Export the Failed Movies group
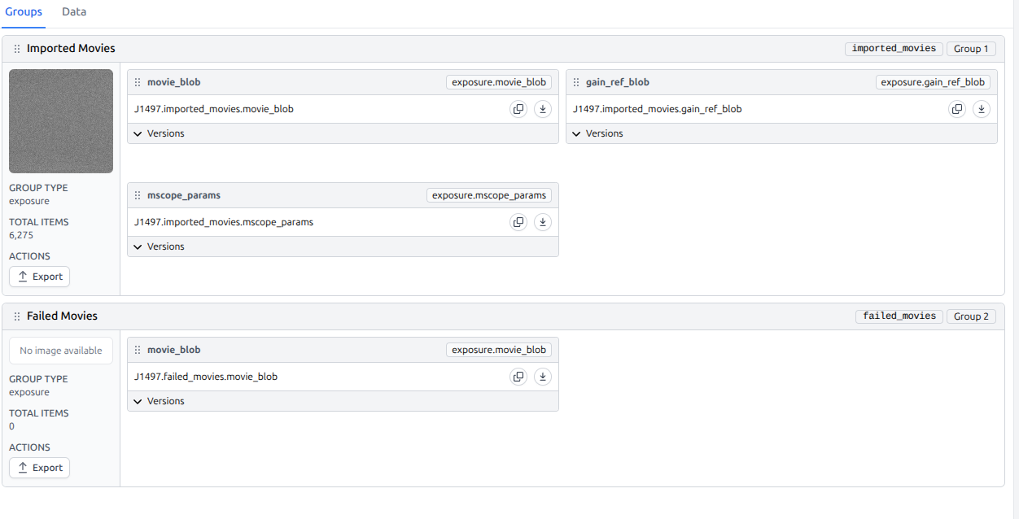Viewport: 1019px width, 519px height. coord(40,468)
